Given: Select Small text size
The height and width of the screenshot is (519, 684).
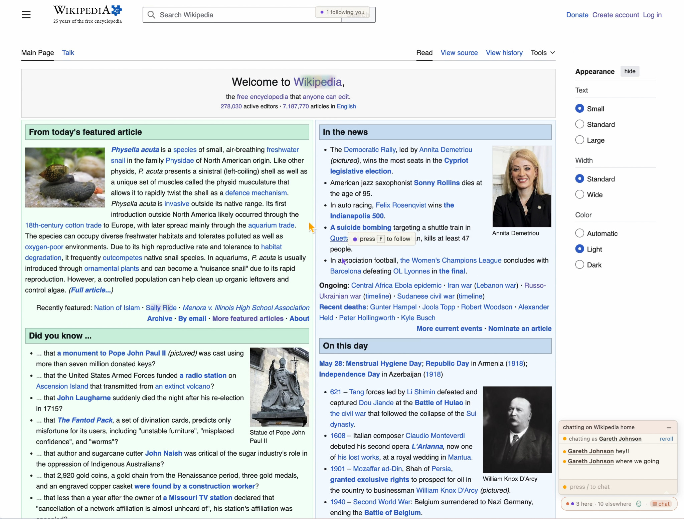Looking at the screenshot, I should [579, 108].
